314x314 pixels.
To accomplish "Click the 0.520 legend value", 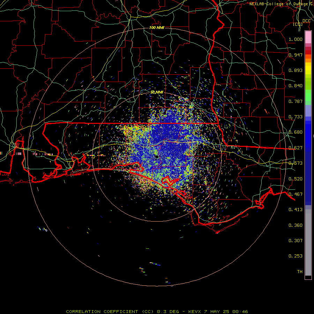I will [296, 179].
